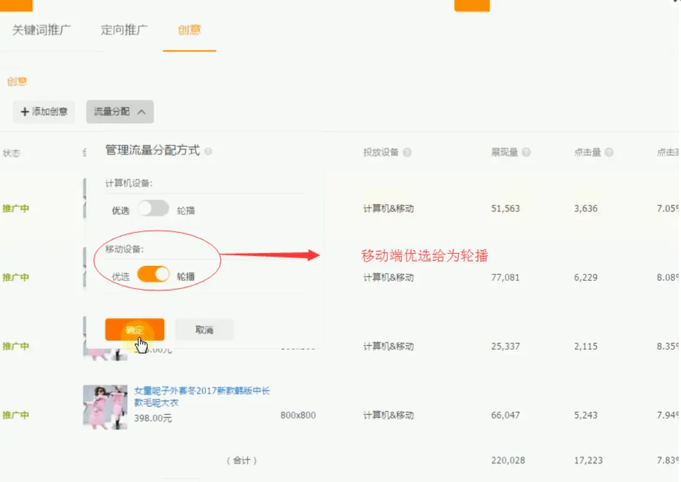
Task: Switch to the 关键词推广 tab
Action: point(42,30)
